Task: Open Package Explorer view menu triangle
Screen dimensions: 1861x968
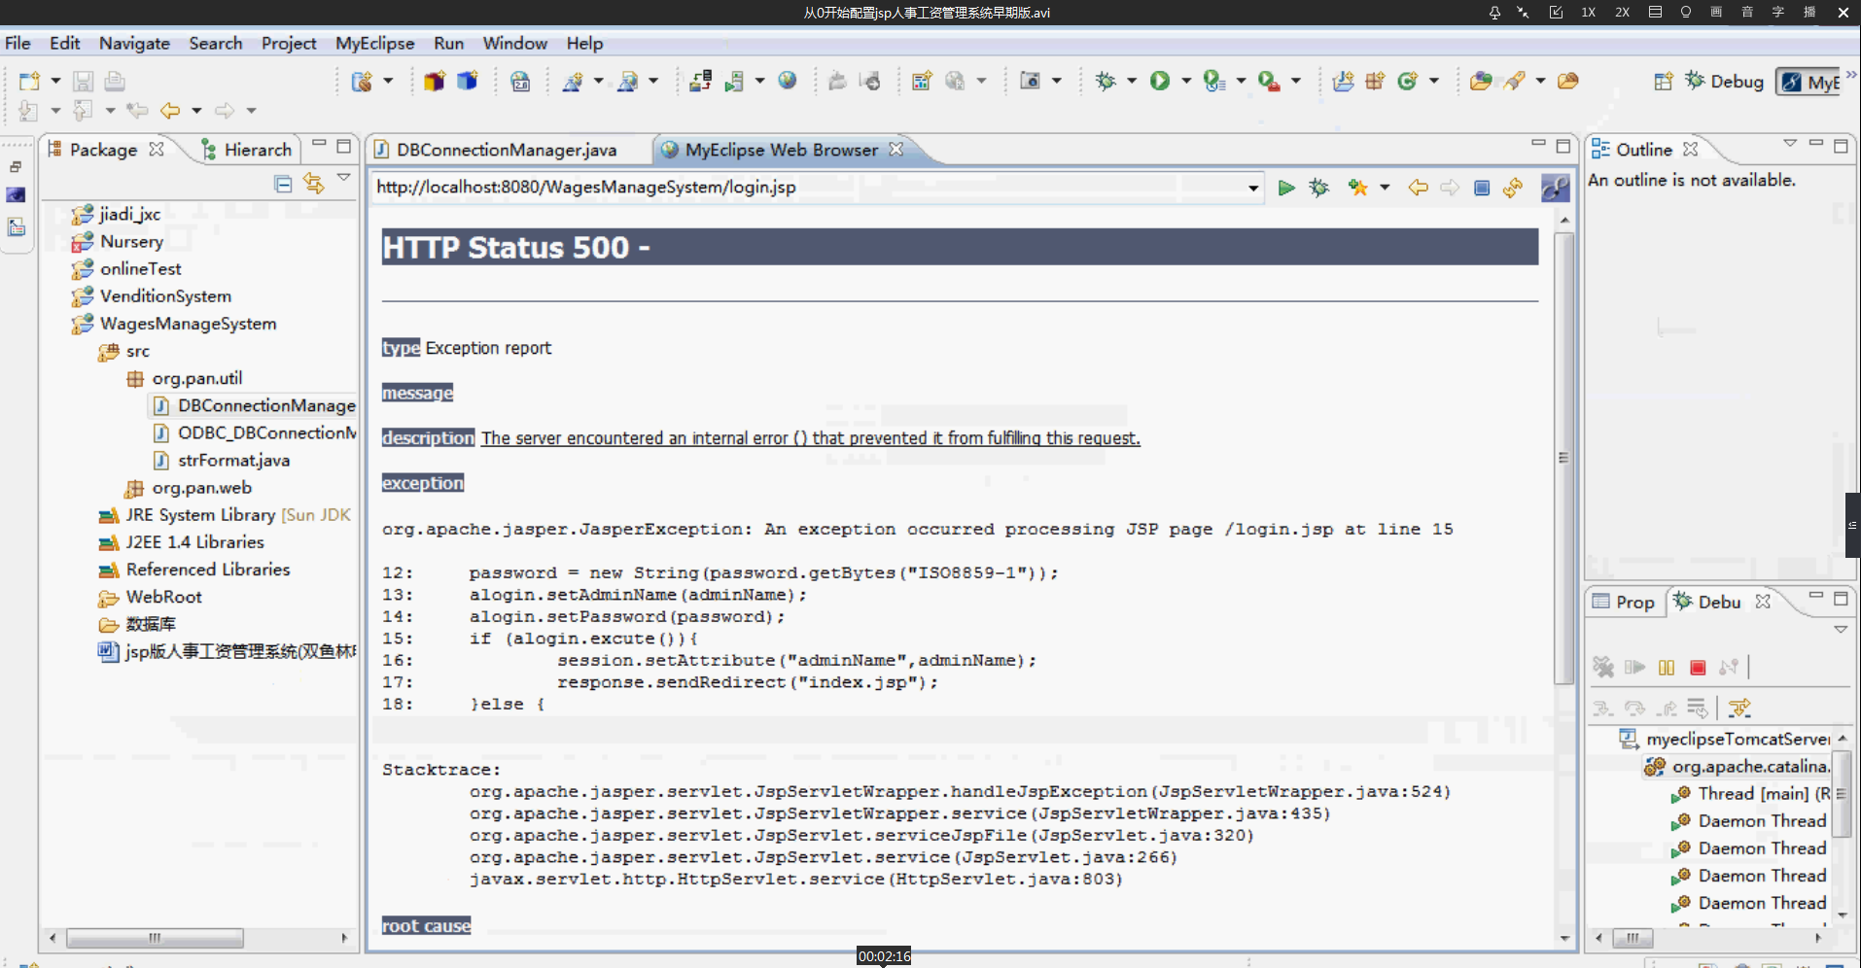Action: 343,178
